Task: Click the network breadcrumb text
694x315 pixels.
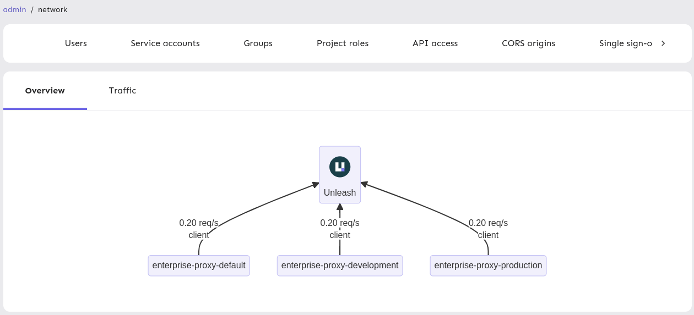Action: [x=53, y=9]
